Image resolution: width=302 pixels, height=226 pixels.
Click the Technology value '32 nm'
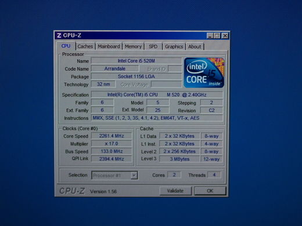tap(103, 84)
